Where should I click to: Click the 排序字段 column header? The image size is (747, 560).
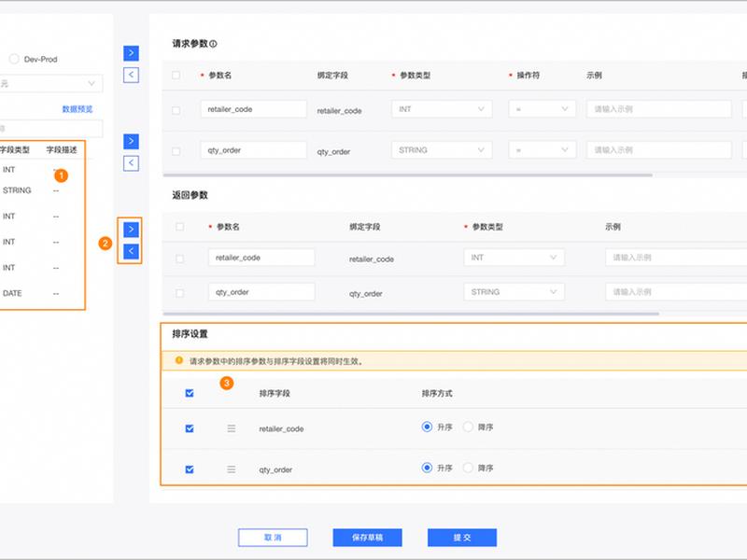click(275, 393)
